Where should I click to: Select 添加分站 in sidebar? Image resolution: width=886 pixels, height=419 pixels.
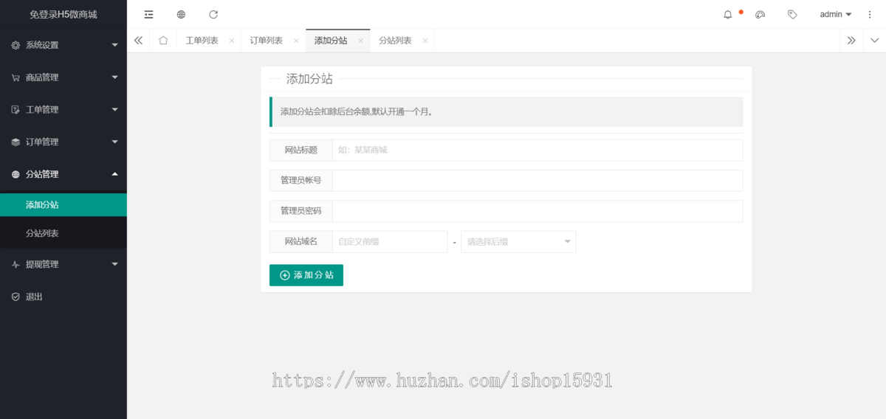(x=63, y=204)
